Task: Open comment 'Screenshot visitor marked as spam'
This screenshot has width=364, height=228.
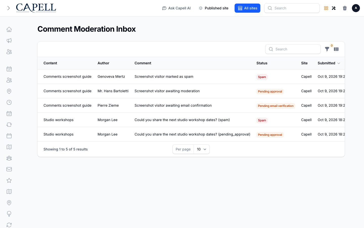Action: (164, 77)
